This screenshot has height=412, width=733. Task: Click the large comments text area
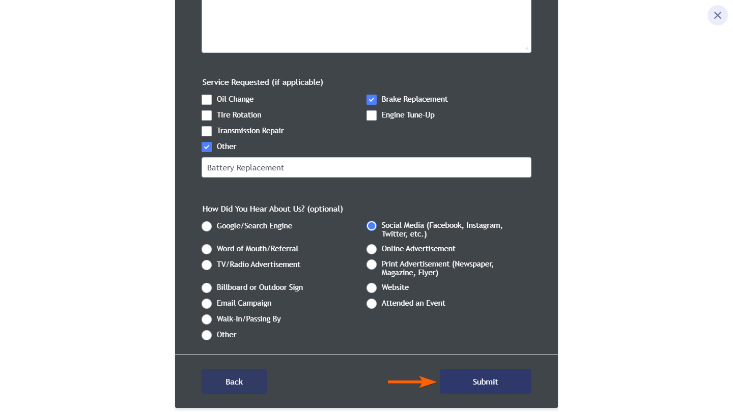tap(366, 25)
